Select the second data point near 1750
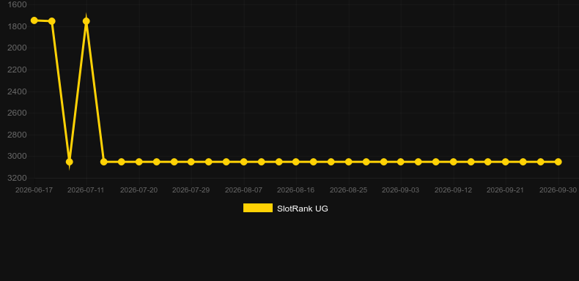Screen dimensions: 579x281 tap(52, 21)
